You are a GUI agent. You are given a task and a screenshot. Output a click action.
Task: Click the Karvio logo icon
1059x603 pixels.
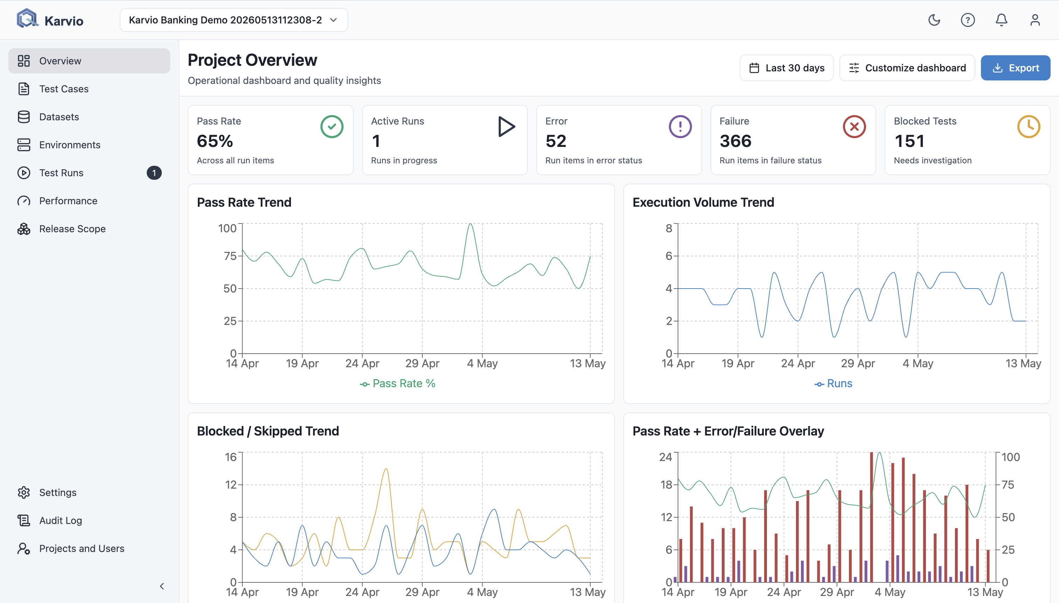coord(27,19)
